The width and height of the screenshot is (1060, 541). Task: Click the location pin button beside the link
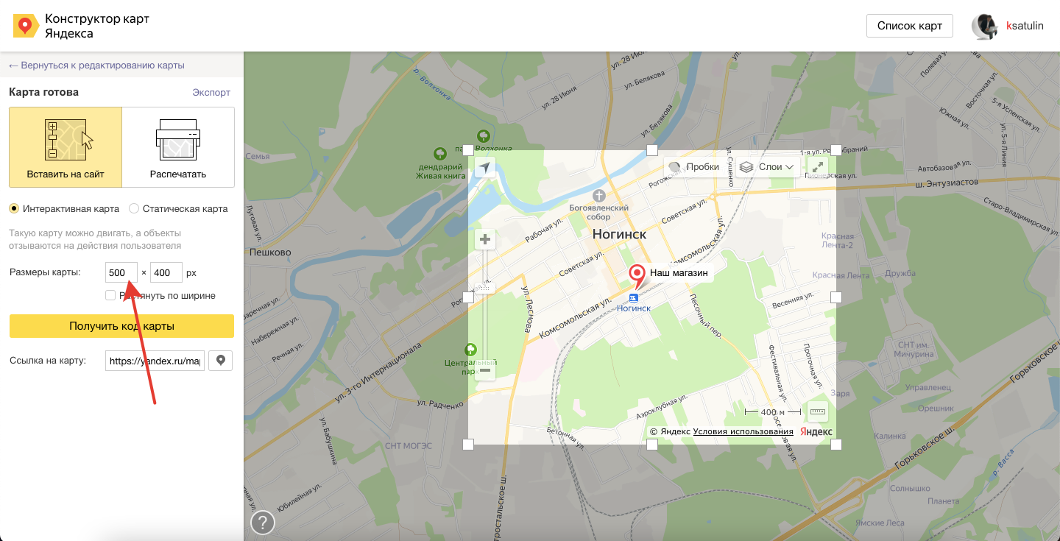click(221, 361)
